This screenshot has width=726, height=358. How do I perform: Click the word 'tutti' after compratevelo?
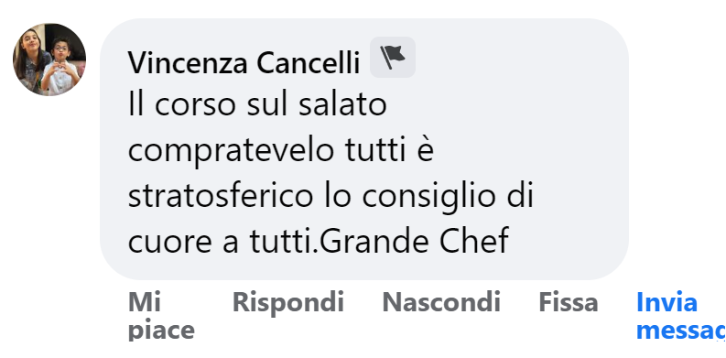pyautogui.click(x=375, y=151)
